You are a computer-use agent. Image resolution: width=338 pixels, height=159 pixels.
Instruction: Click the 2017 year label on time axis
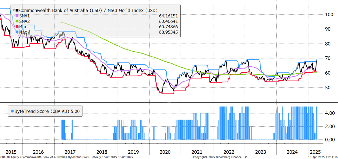coord(70,152)
